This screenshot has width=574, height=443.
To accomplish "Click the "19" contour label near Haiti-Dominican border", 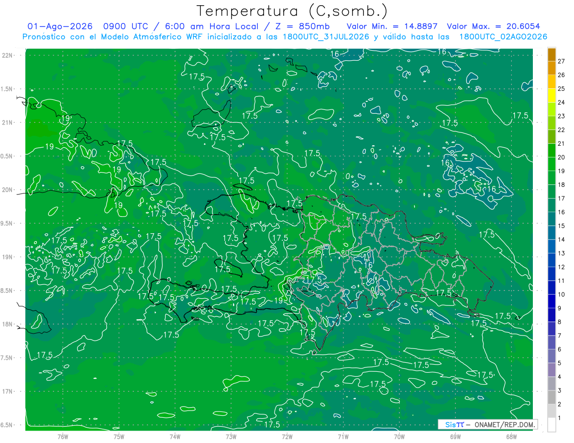I will coord(279,301).
